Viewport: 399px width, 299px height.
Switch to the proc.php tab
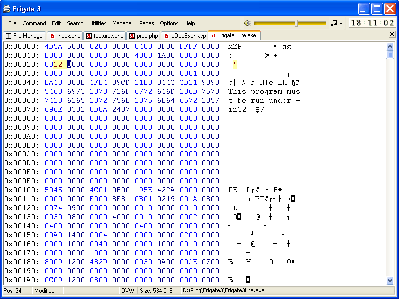point(143,36)
